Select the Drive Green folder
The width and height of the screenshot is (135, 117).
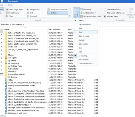click(13, 47)
